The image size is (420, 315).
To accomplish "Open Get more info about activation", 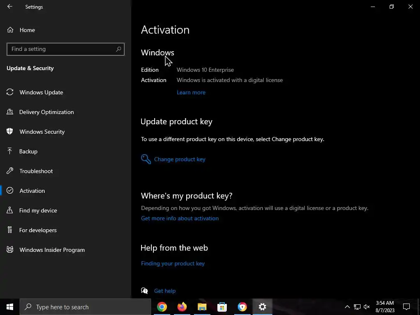I will pos(180,218).
